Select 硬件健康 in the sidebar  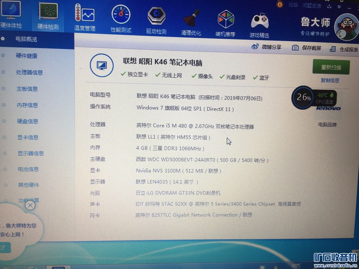[26, 56]
